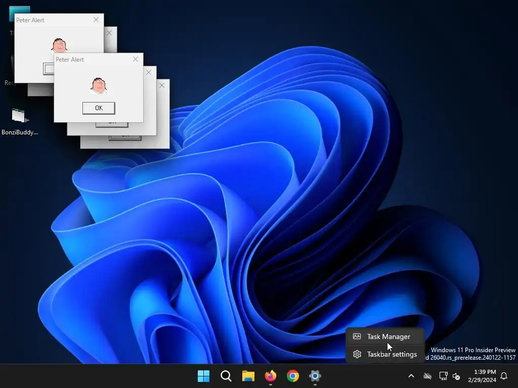
Task: Click Peter Griffin image in the top-left alert
Action: 60,46
